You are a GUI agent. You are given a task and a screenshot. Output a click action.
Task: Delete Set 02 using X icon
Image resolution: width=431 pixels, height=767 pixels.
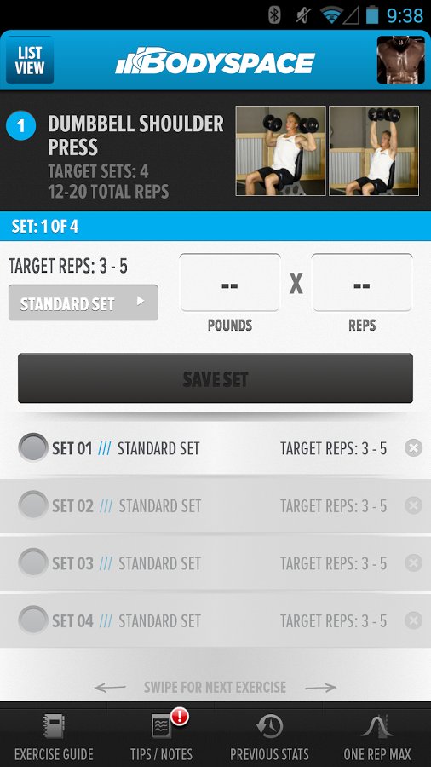[x=413, y=505]
